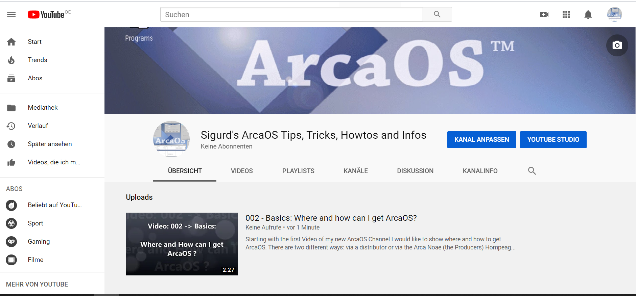The width and height of the screenshot is (636, 296).
Task: Open the Start sidebar link
Action: click(x=34, y=42)
